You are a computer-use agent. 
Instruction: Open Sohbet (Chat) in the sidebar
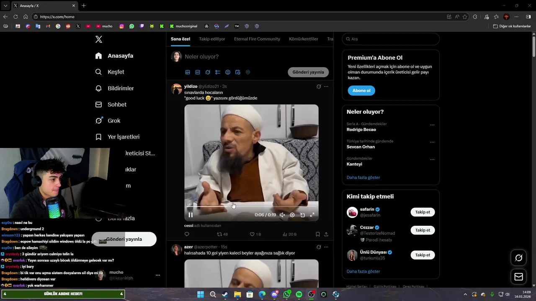tap(111, 105)
